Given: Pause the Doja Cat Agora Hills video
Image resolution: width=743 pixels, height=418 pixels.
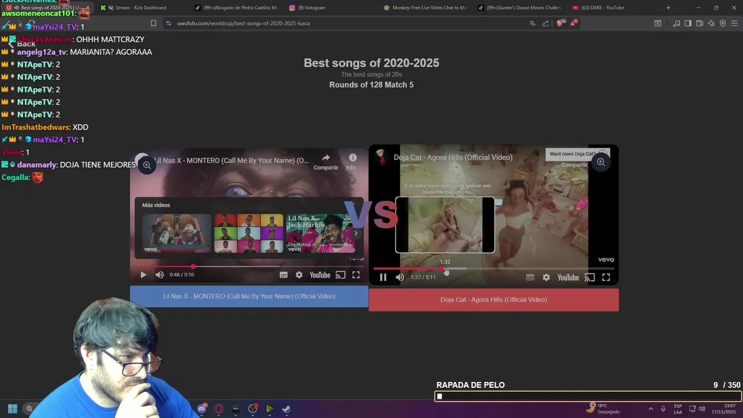Looking at the screenshot, I should [x=383, y=278].
